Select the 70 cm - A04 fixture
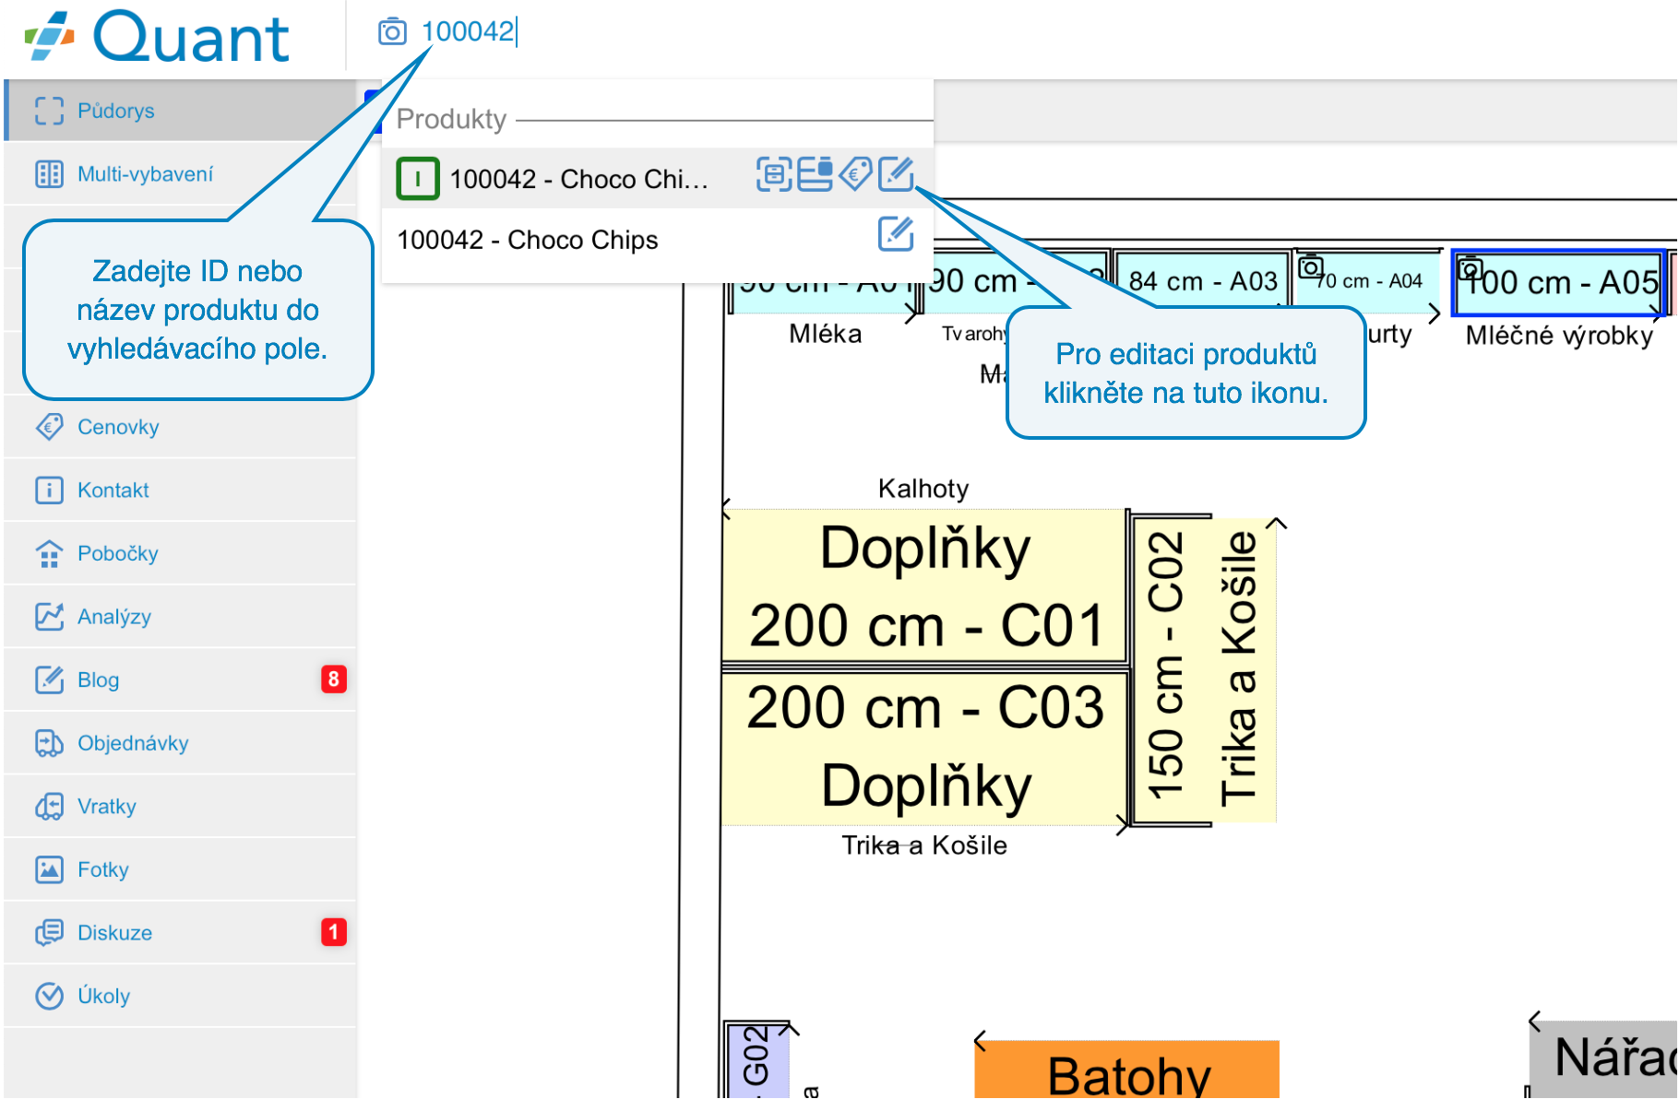 click(1367, 281)
